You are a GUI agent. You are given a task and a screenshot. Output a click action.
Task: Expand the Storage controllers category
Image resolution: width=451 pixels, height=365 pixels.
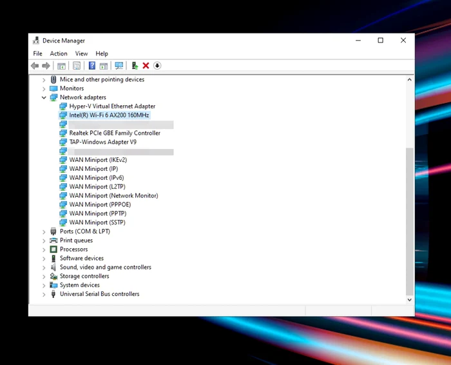[x=44, y=277]
